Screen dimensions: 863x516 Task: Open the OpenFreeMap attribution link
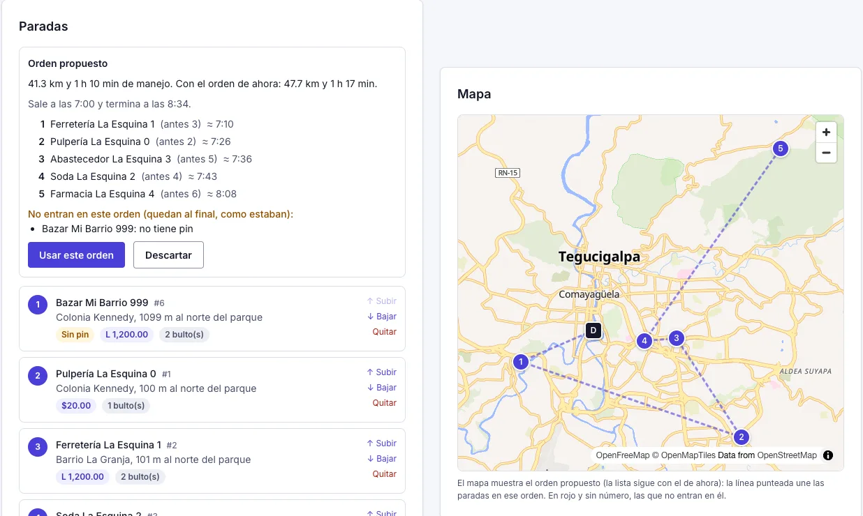point(623,455)
